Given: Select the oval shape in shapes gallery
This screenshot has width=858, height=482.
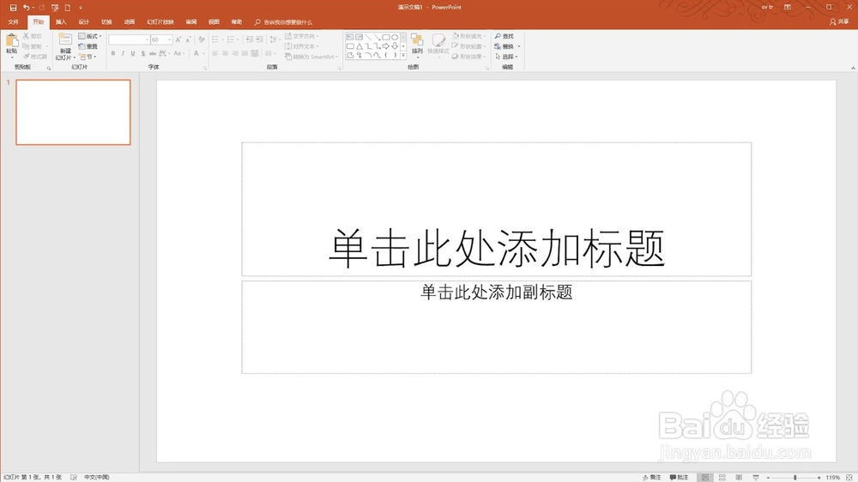Looking at the screenshot, I should (395, 37).
